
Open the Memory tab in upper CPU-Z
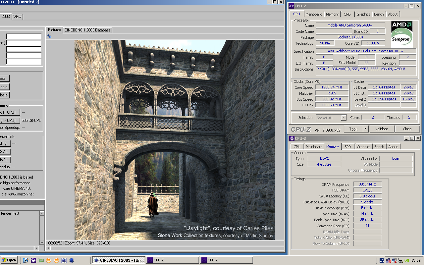pos(332,14)
